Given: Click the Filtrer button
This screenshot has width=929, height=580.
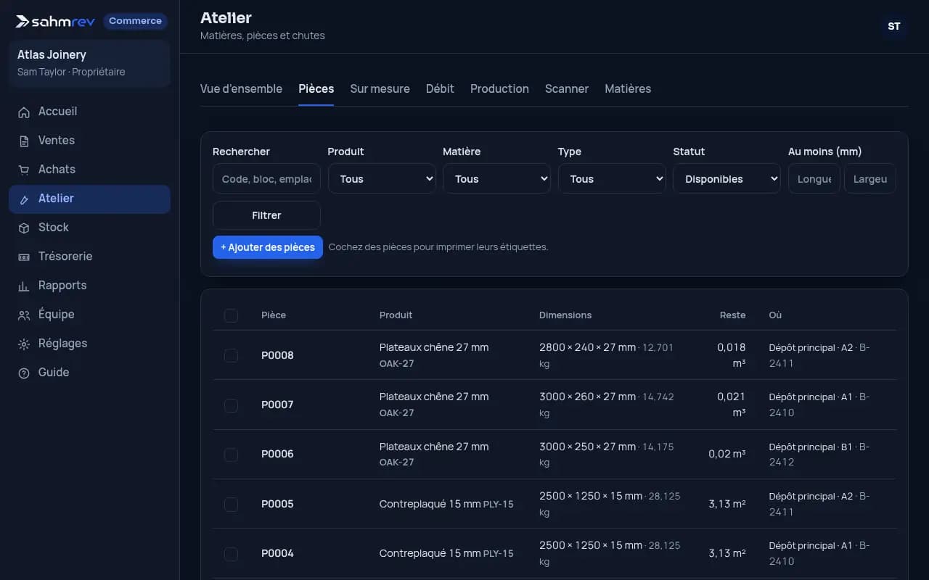Looking at the screenshot, I should (266, 215).
